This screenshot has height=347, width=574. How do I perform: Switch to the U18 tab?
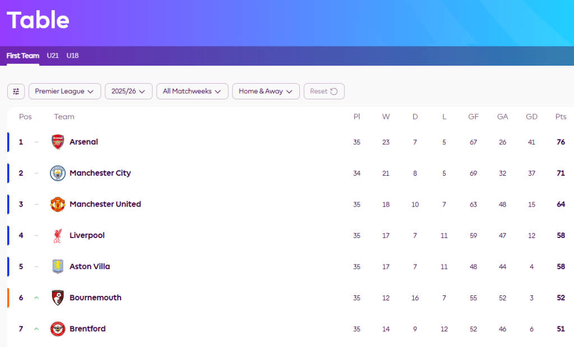point(72,56)
